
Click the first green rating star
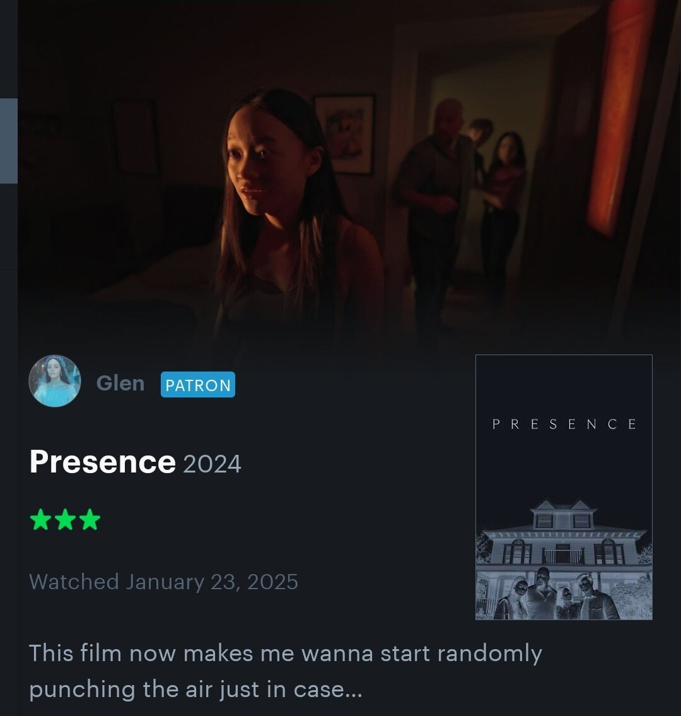(x=40, y=520)
